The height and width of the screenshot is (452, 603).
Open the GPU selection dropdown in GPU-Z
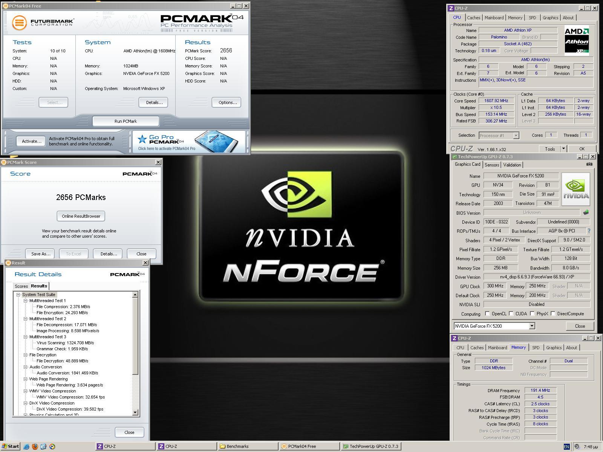pos(532,326)
